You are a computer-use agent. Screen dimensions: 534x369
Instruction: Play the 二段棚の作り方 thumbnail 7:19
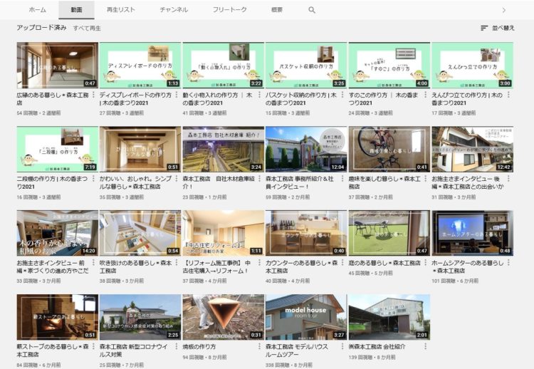tap(57, 149)
